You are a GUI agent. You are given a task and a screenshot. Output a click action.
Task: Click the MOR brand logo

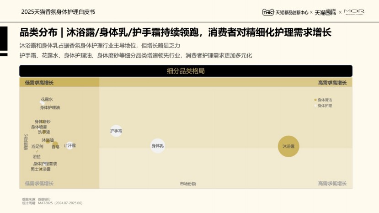point(354,12)
